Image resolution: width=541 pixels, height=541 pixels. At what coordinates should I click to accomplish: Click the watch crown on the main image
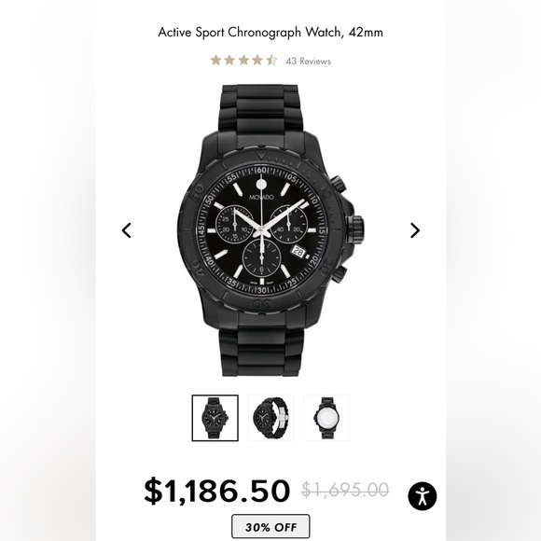354,229
